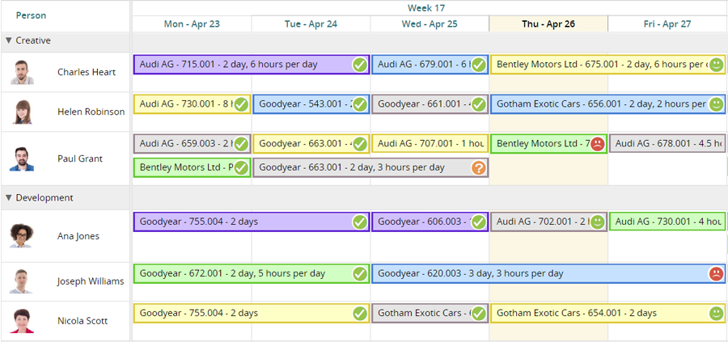This screenshot has height=342, width=728.
Task: Open the Gotham Exotic Cars 656.001 booking
Action: (x=607, y=104)
